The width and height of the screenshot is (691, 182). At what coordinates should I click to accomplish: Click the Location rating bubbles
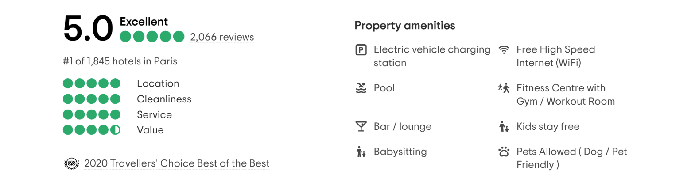click(92, 83)
